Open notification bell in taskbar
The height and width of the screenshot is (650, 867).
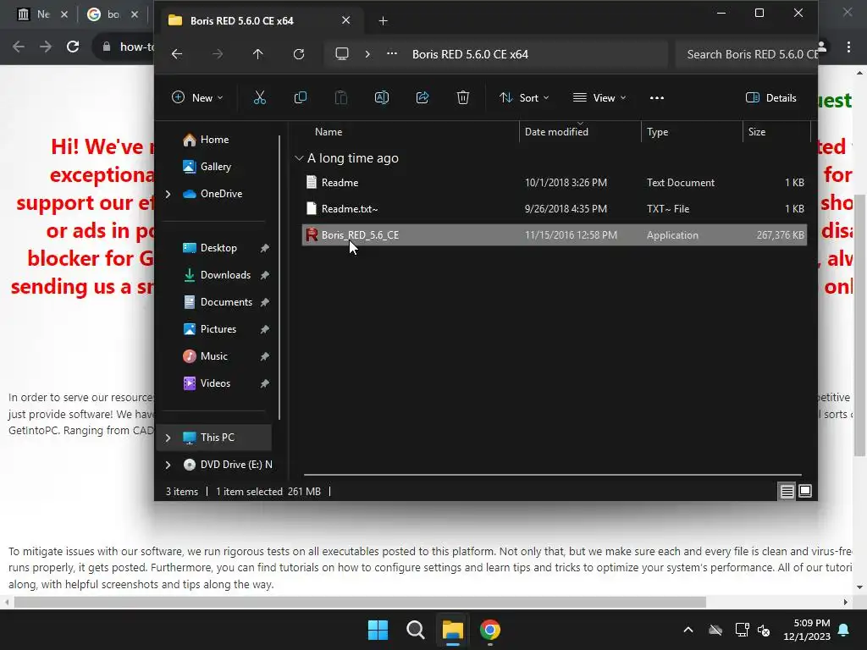844,630
